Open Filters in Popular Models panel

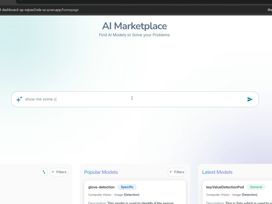pyautogui.click(x=177, y=172)
